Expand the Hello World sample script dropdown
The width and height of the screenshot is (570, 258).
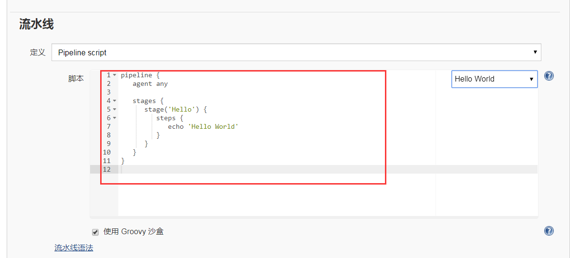[494, 79]
